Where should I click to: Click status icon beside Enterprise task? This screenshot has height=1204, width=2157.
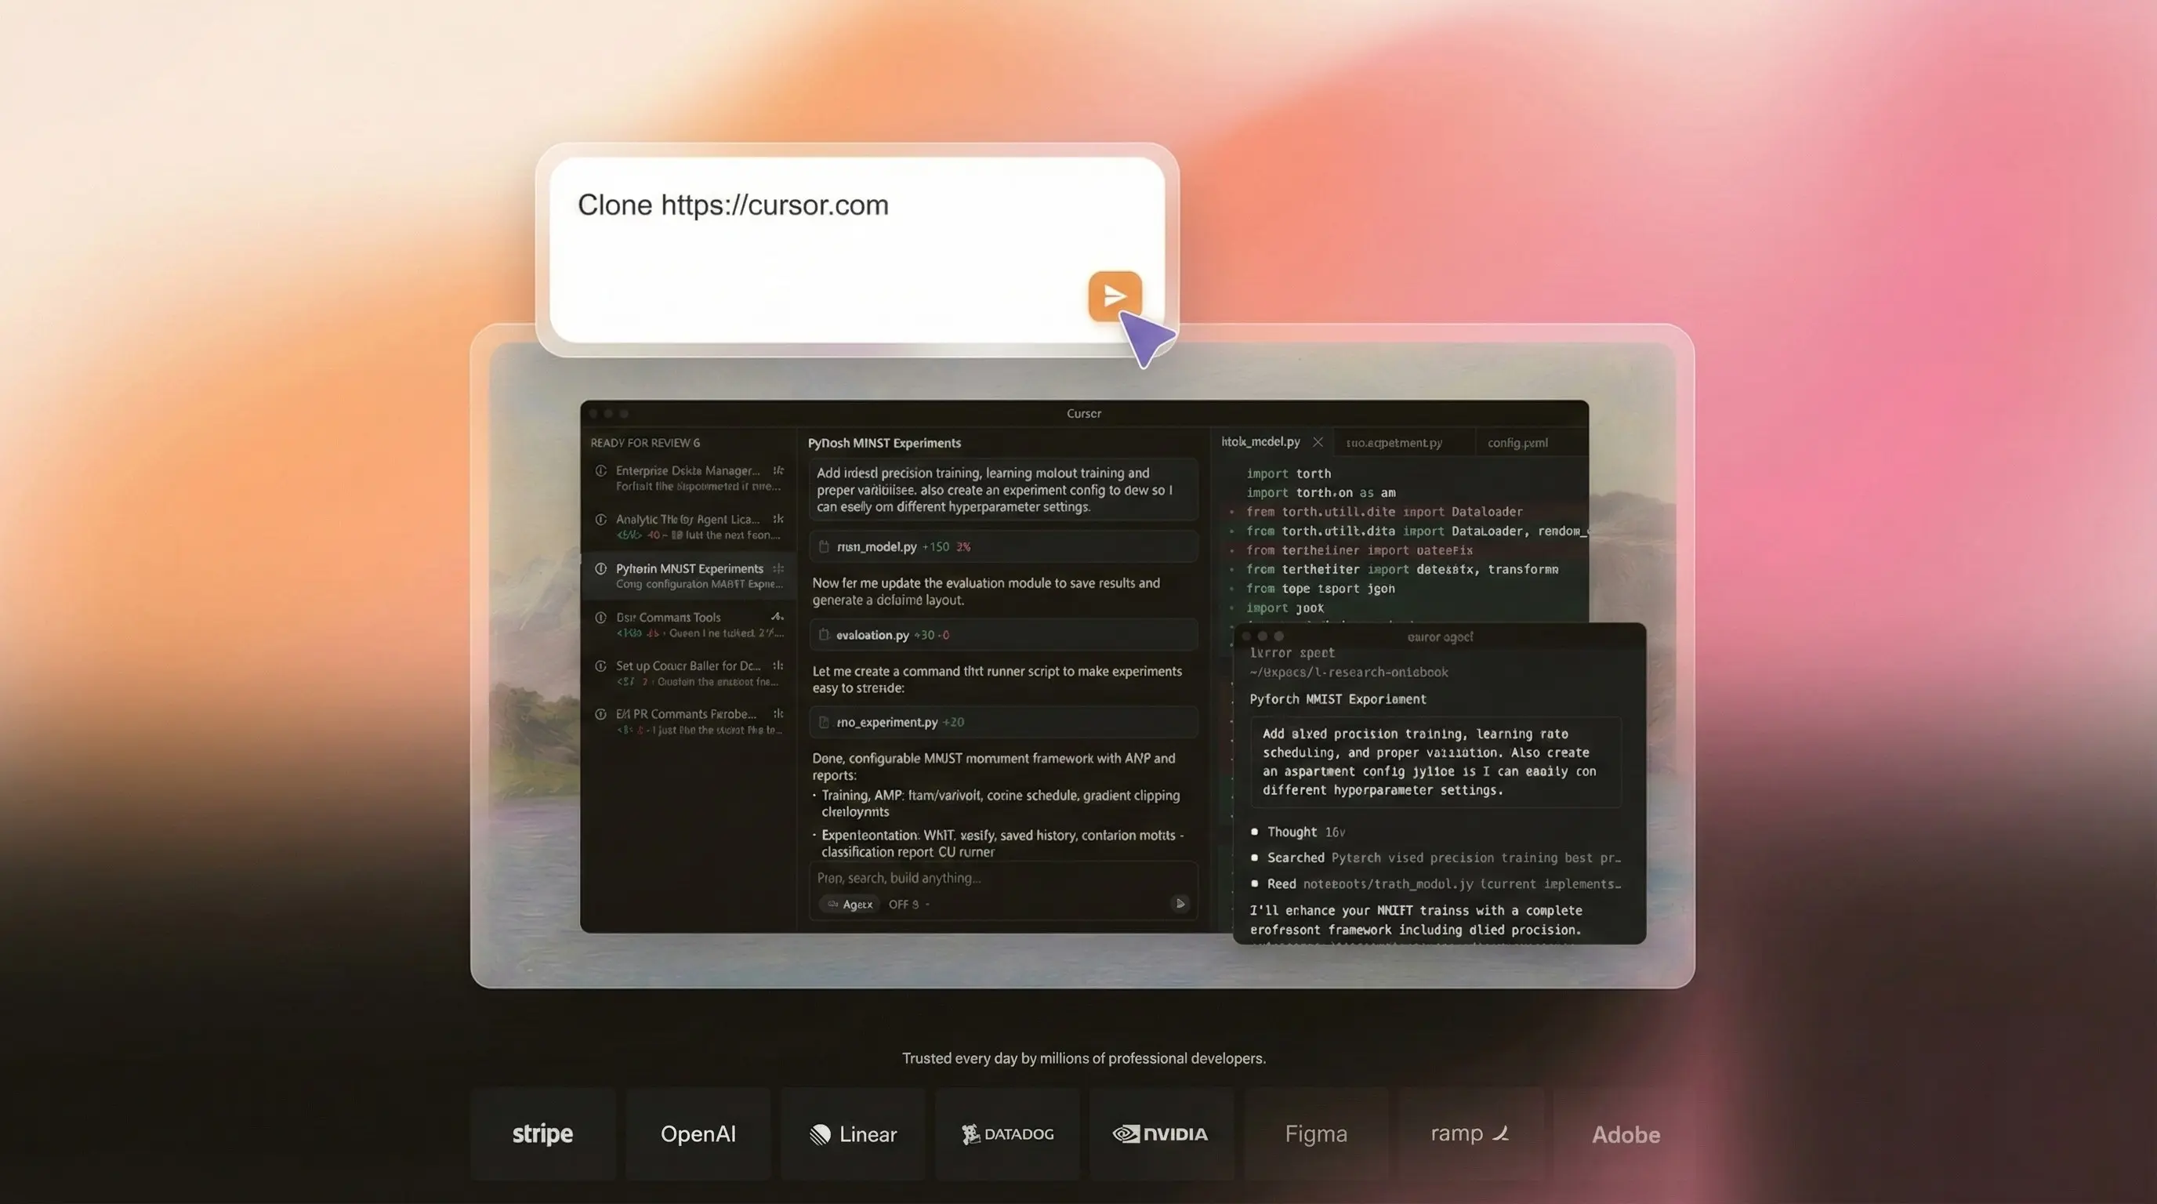[x=600, y=470]
